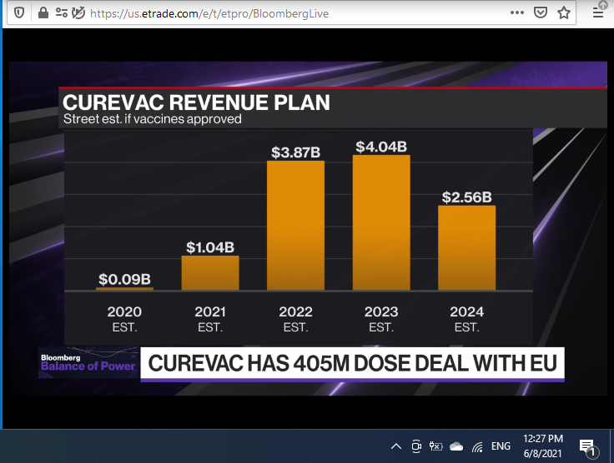Viewport: 614px width, 463px height.
Task: Click the 2024 EST. axis label
Action: click(467, 319)
